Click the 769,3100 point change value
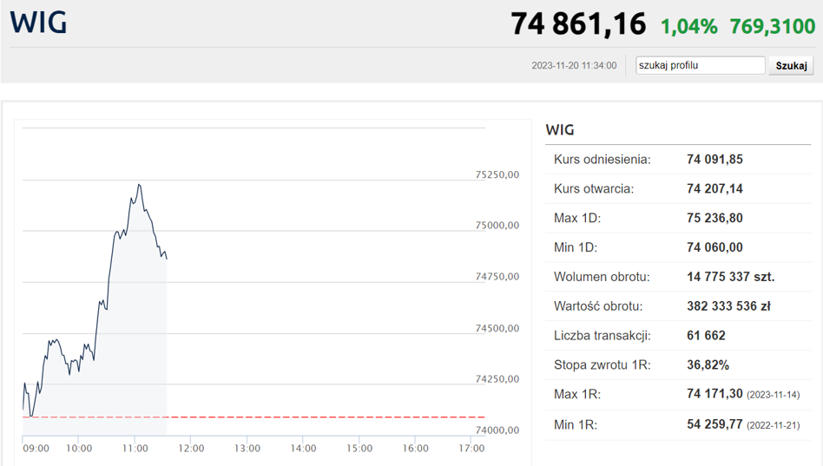The height and width of the screenshot is (466, 823). point(773,26)
